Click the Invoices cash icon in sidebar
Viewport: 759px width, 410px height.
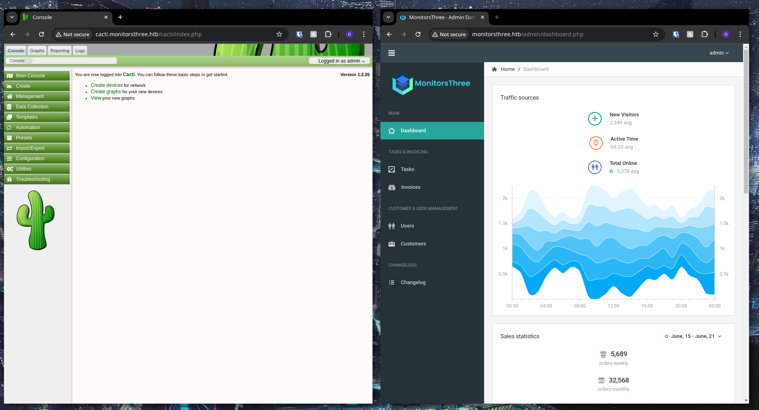[392, 187]
